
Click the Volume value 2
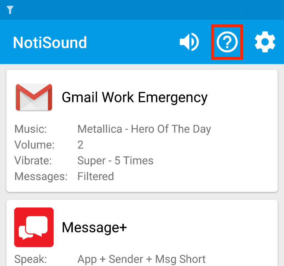(80, 145)
